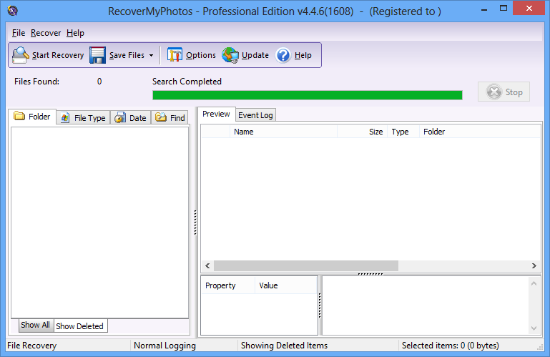Sort by the Size column header
This screenshot has width=550, height=357.
(362, 132)
